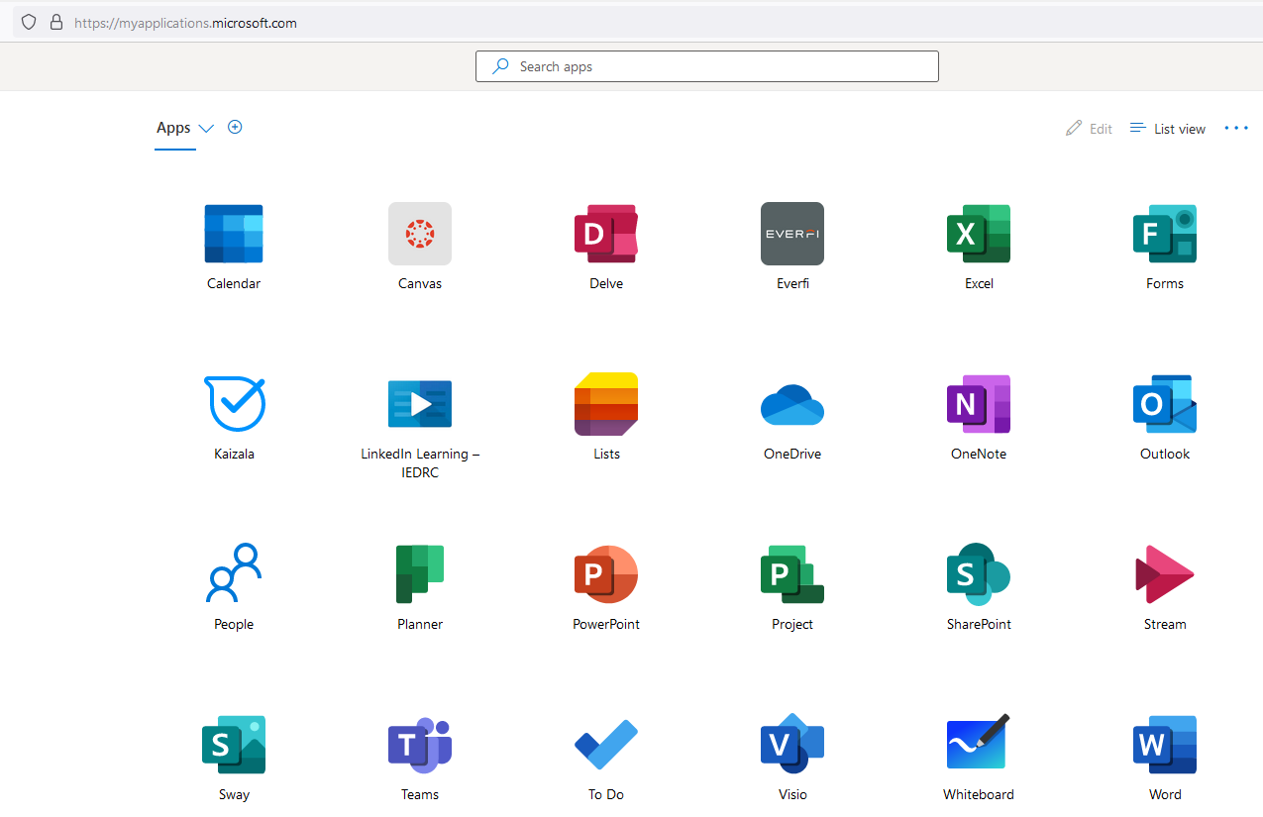Open the People app icon
This screenshot has height=817, width=1263.
pyautogui.click(x=234, y=572)
